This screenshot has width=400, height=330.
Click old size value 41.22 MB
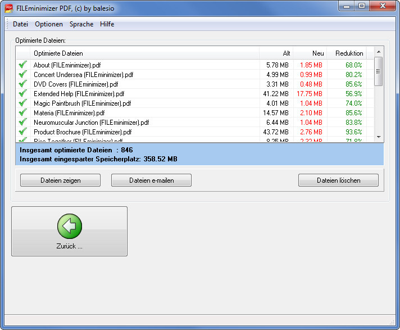pyautogui.click(x=276, y=94)
